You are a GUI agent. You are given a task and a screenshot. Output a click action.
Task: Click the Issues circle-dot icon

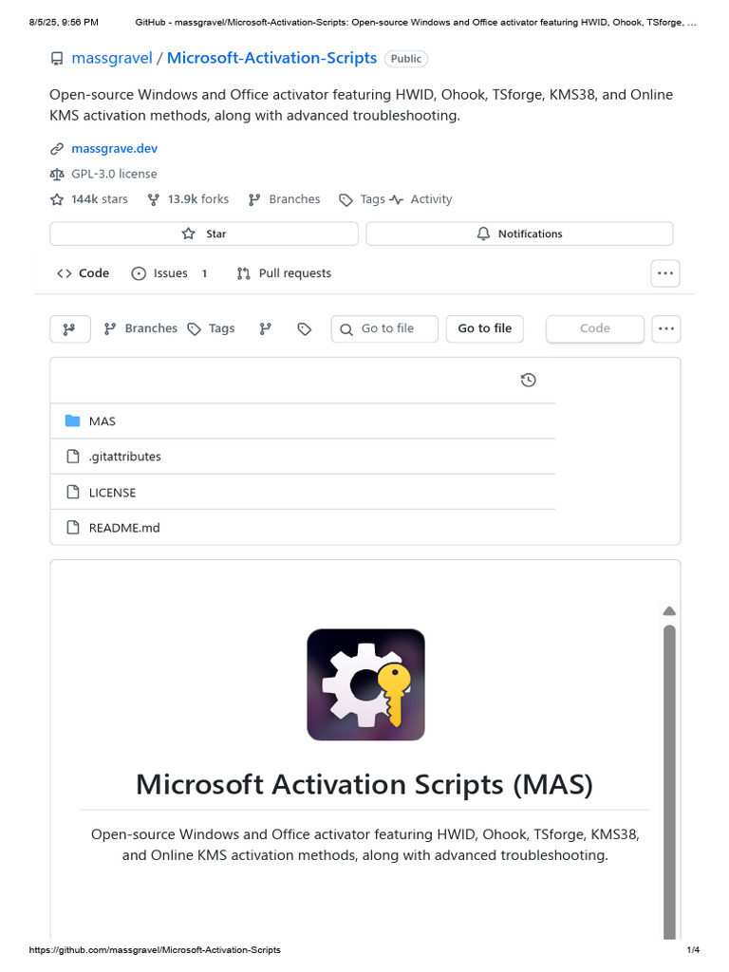139,273
